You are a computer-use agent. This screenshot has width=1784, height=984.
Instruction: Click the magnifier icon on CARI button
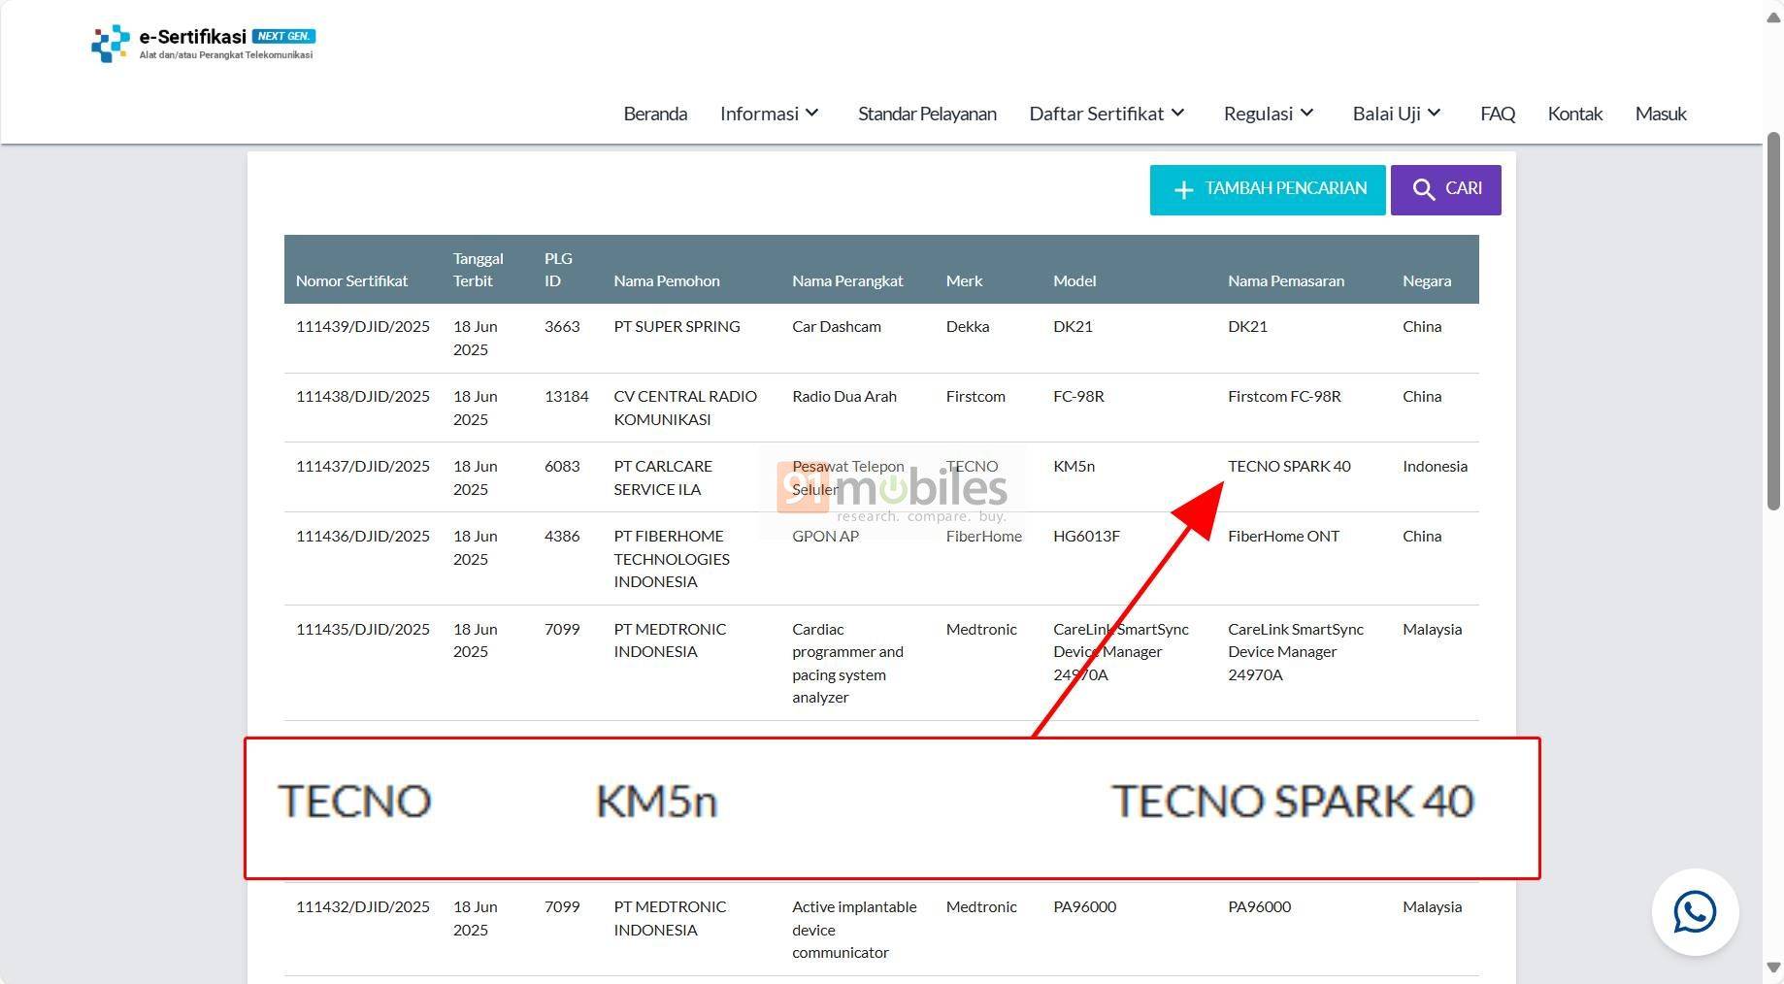tap(1423, 190)
